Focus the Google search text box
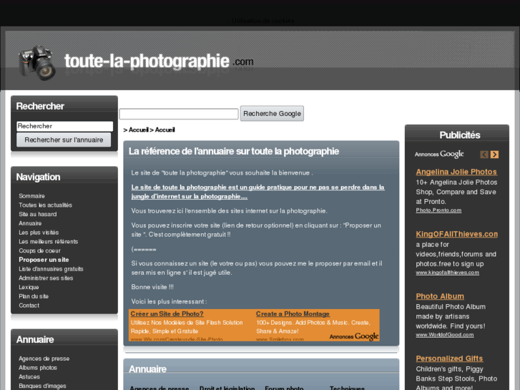Image resolution: width=520 pixels, height=390 pixels. coord(179,114)
